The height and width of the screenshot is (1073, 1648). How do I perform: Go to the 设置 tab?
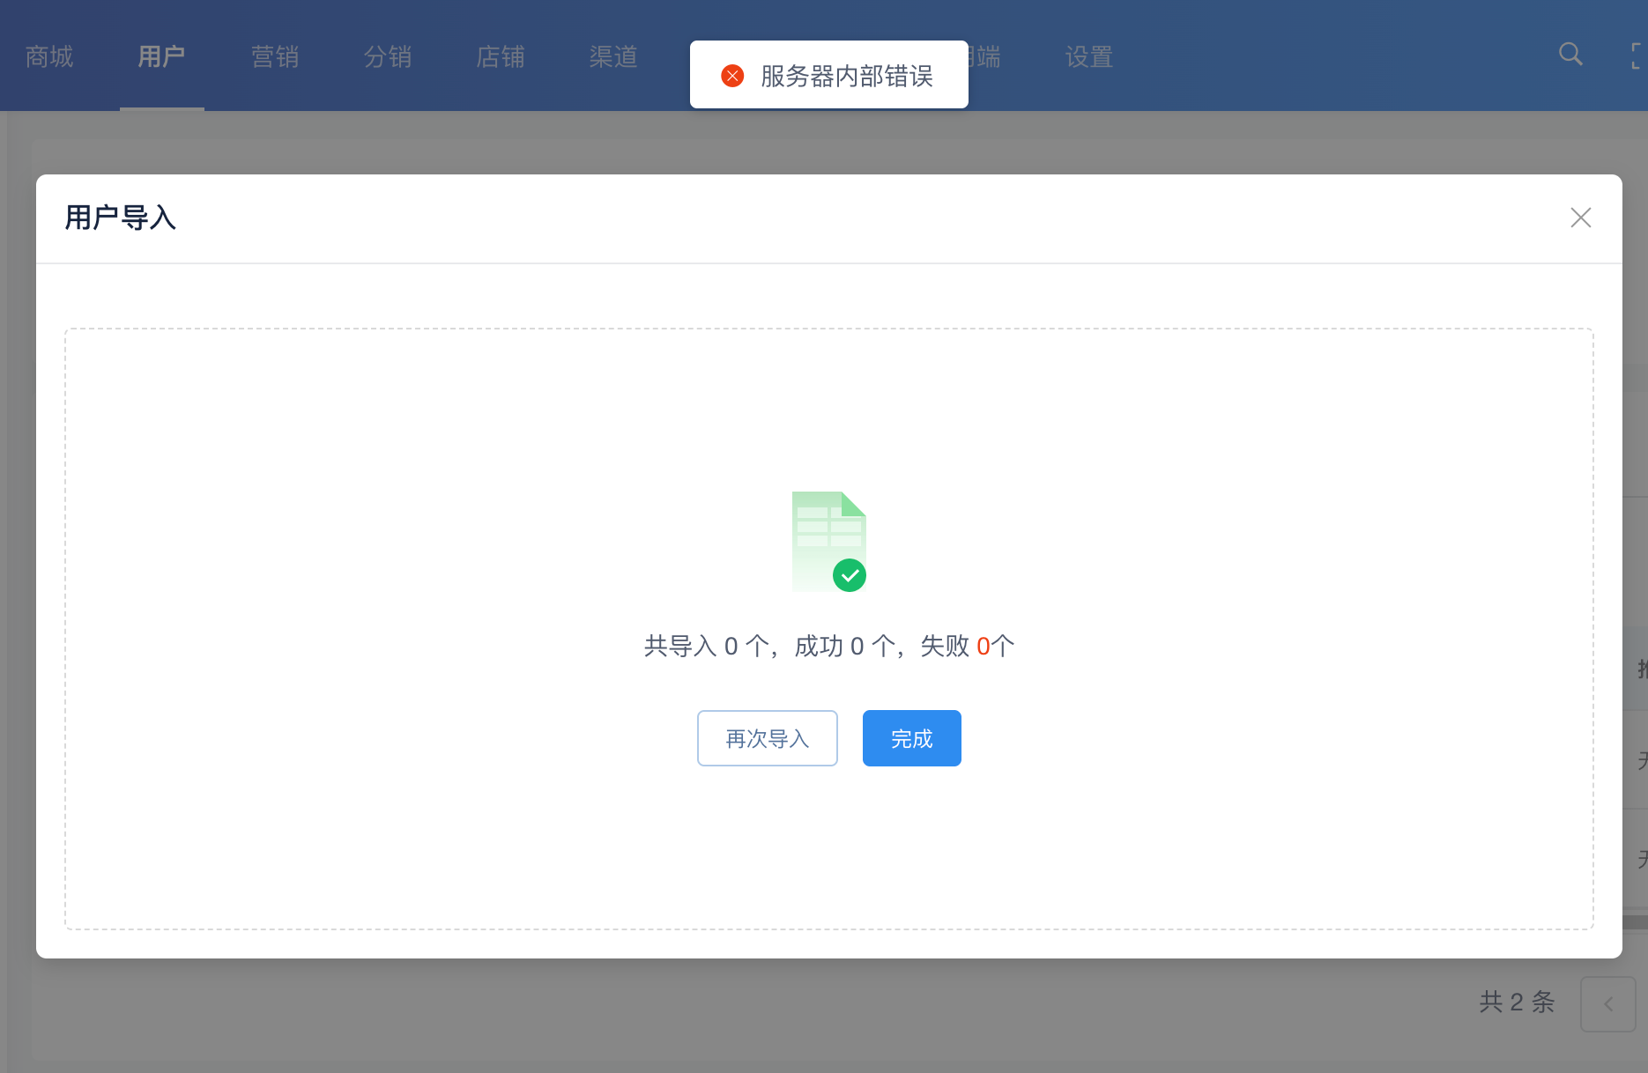pos(1089,57)
